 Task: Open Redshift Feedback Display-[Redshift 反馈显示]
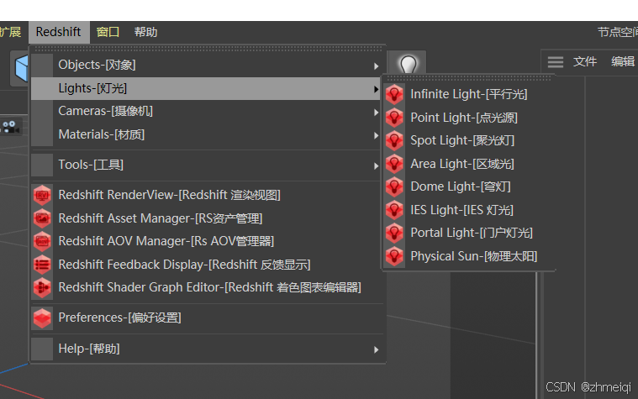click(207, 265)
